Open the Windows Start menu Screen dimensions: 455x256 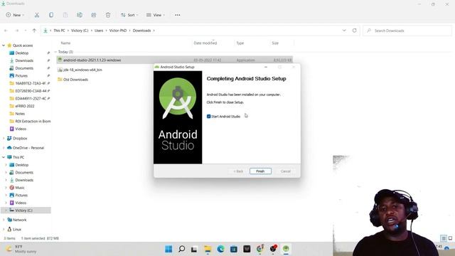(168, 249)
